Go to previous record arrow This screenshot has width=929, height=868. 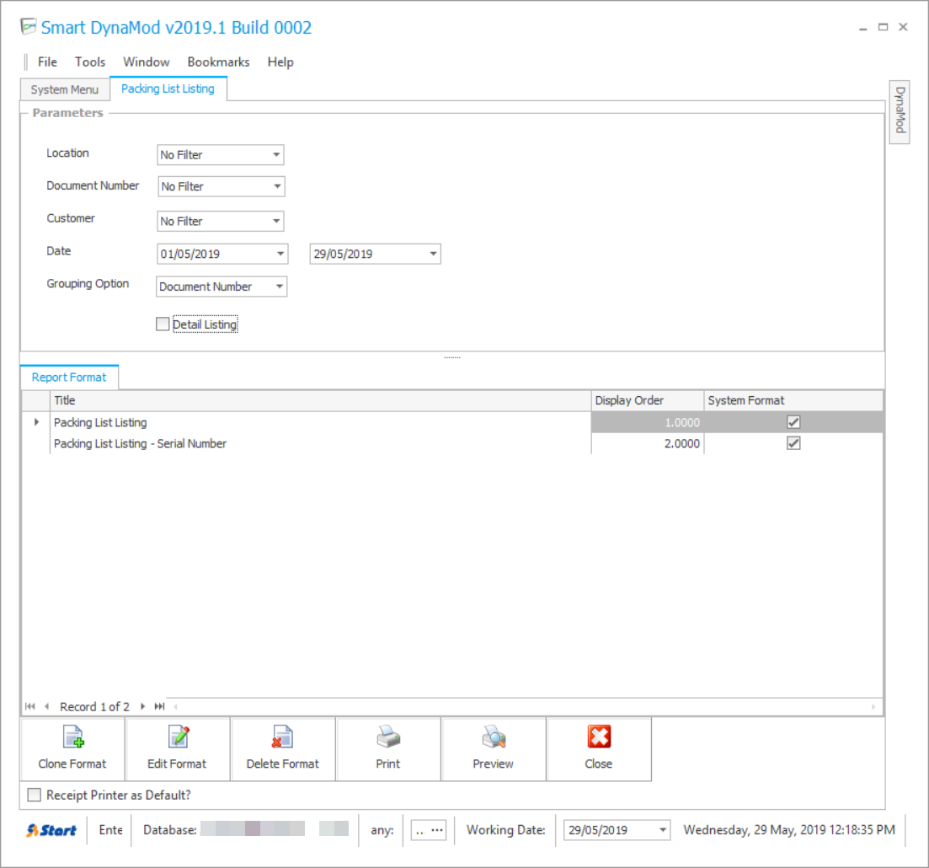point(47,706)
